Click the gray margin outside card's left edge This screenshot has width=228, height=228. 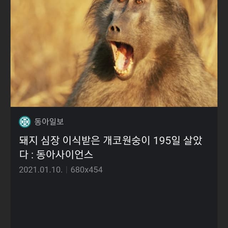pos(5,114)
